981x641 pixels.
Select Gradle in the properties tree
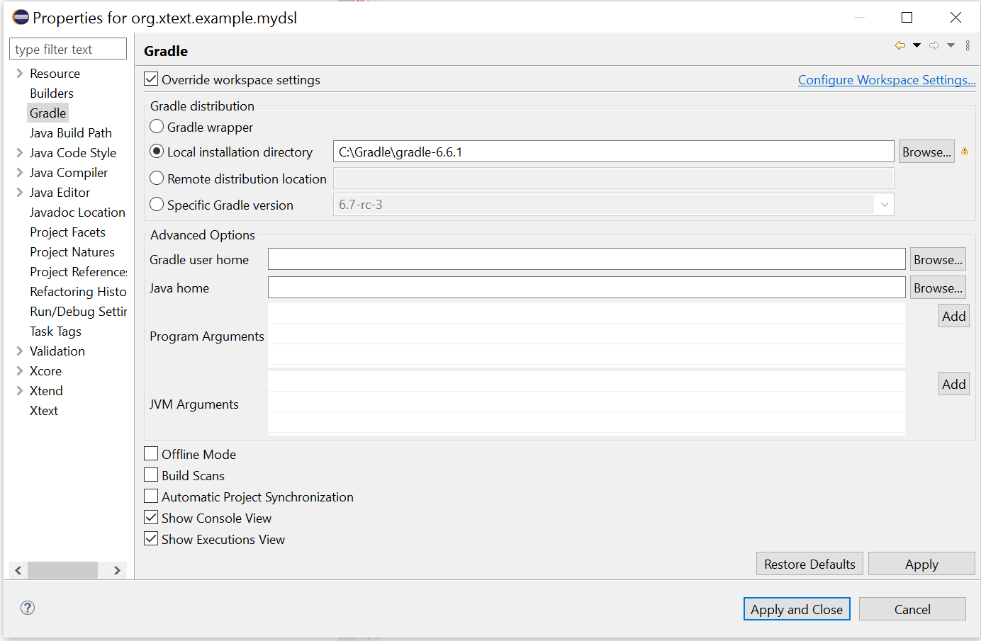pos(47,113)
